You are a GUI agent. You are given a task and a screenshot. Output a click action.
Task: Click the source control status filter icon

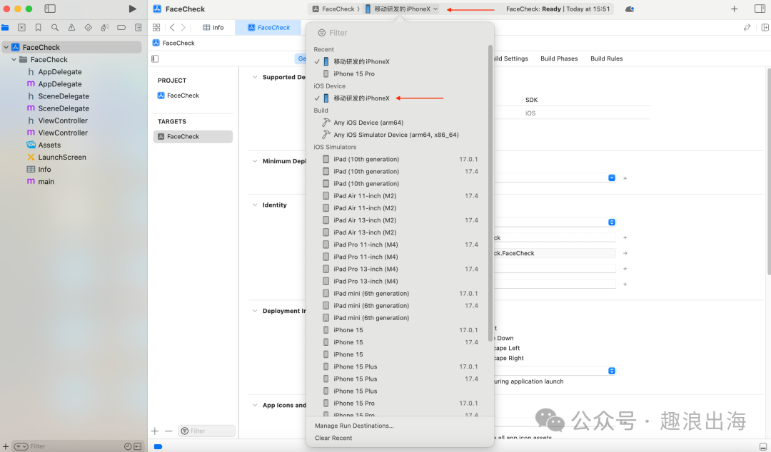pos(138,446)
